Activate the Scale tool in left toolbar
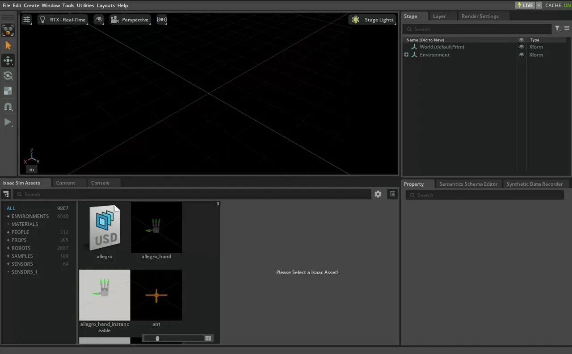Screen dimensions: 572x354 click(8, 91)
